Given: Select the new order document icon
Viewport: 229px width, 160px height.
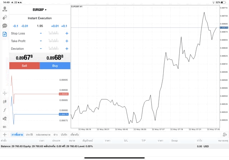Looking at the screenshot, I should (5, 34).
